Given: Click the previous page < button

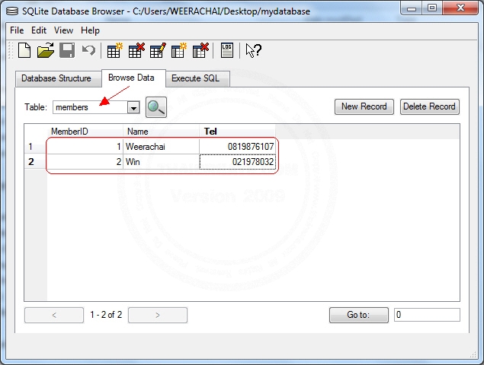Looking at the screenshot, I should point(54,315).
